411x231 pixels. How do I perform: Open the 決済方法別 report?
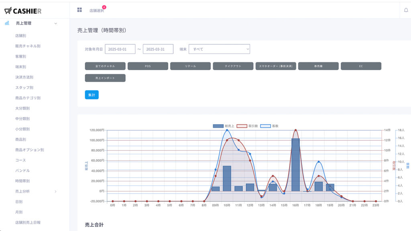pyautogui.click(x=24, y=77)
